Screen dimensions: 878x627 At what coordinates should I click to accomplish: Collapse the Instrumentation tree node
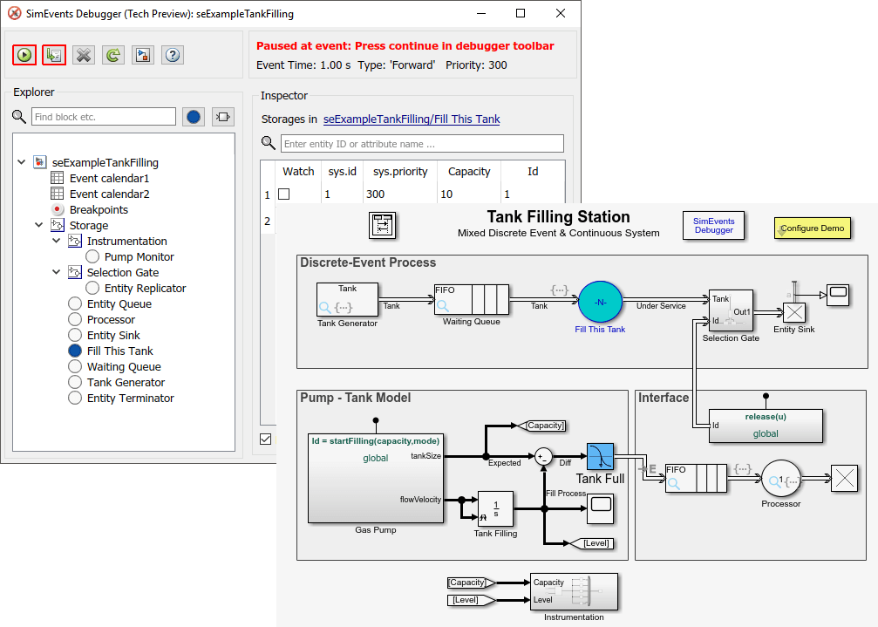tap(56, 241)
